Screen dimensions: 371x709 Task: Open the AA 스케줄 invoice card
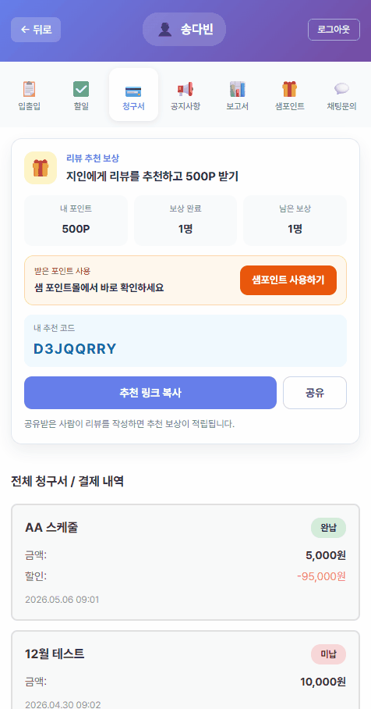click(185, 562)
